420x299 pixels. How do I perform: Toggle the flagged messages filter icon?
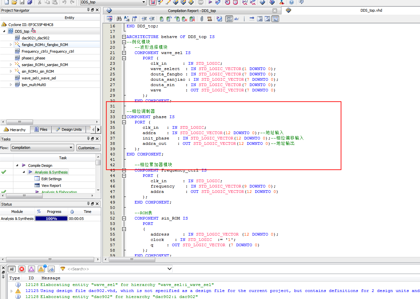point(51,269)
